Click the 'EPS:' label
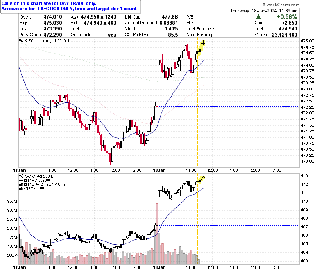 click(191, 23)
